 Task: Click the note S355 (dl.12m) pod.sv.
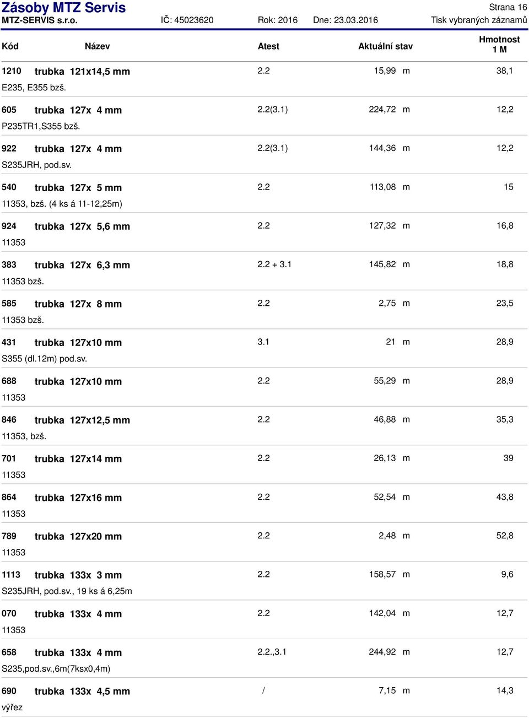(44, 359)
